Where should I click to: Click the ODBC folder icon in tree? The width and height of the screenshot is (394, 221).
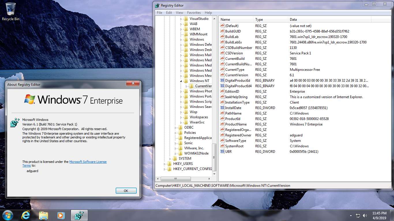[181, 127]
